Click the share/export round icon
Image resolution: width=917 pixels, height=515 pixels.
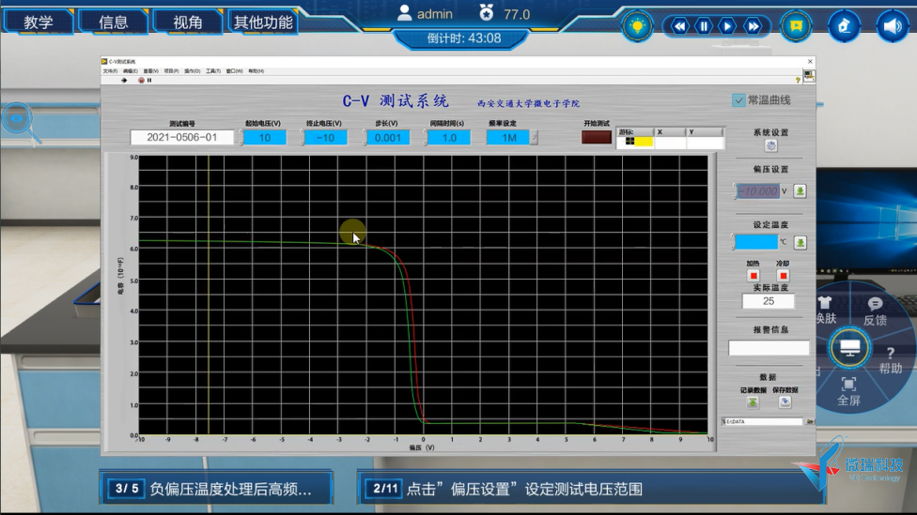pyautogui.click(x=844, y=26)
